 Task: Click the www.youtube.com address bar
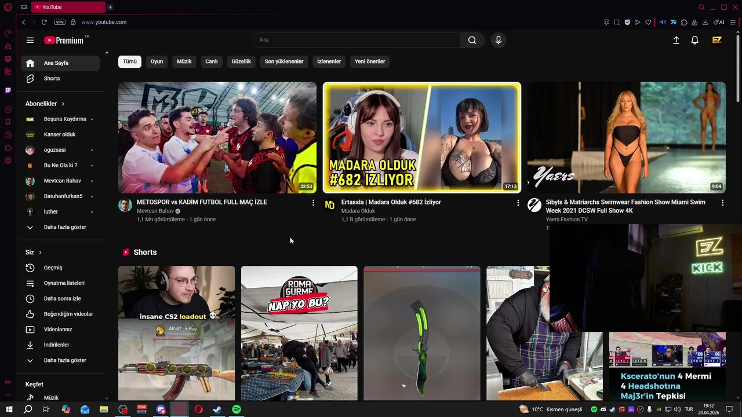coord(104,22)
